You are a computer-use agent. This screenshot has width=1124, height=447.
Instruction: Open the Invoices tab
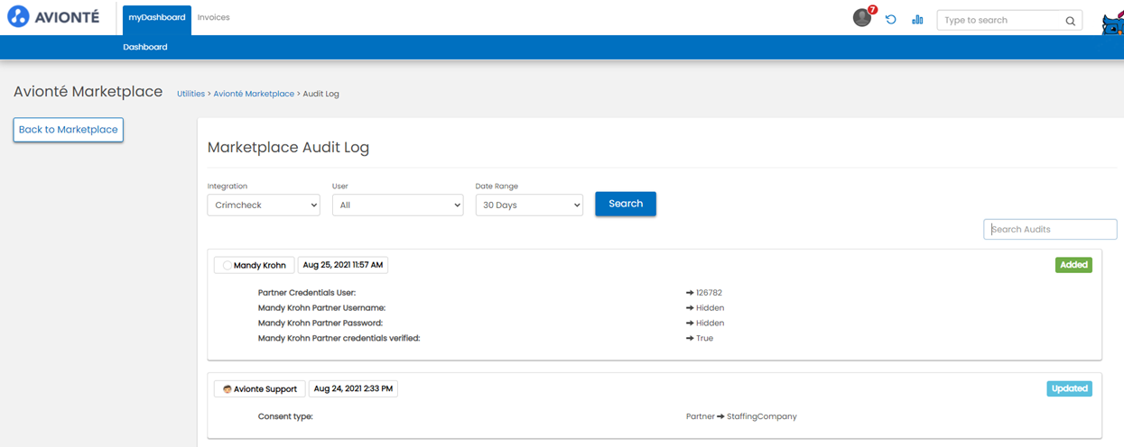pyautogui.click(x=214, y=17)
